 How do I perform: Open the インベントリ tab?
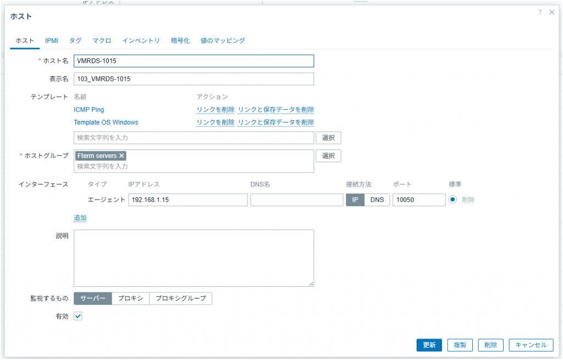pyautogui.click(x=141, y=41)
